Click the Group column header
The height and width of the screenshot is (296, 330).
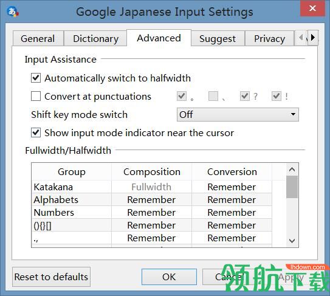[x=72, y=172]
